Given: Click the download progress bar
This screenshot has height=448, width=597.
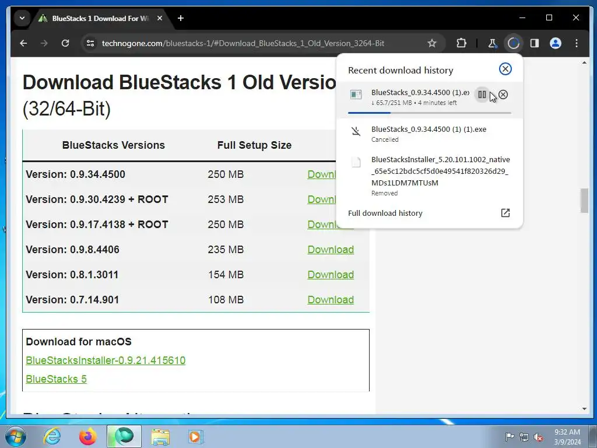Looking at the screenshot, I should [430, 113].
